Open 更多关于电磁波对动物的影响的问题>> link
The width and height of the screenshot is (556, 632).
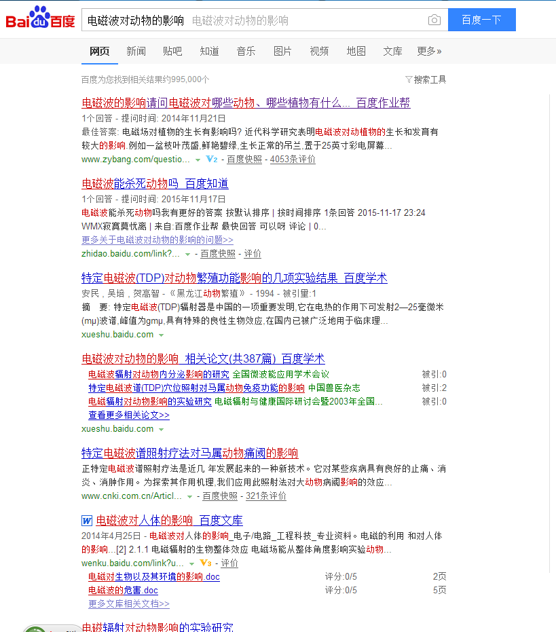click(x=157, y=240)
